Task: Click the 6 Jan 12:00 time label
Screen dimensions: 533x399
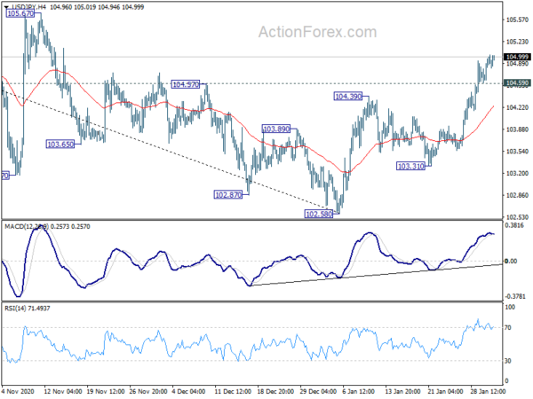Action: pos(359,391)
